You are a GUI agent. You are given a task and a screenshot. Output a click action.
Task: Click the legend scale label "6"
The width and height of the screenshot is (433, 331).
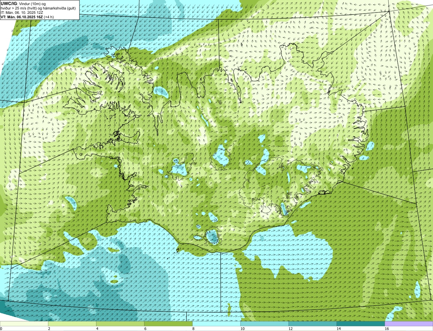[145, 329]
